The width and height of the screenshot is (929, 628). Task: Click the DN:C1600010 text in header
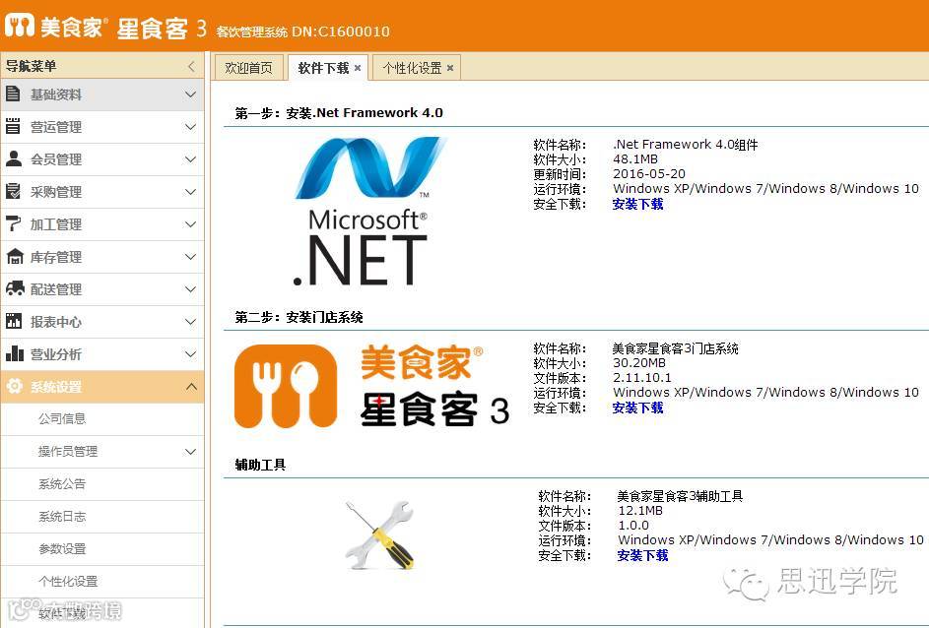[x=341, y=31]
